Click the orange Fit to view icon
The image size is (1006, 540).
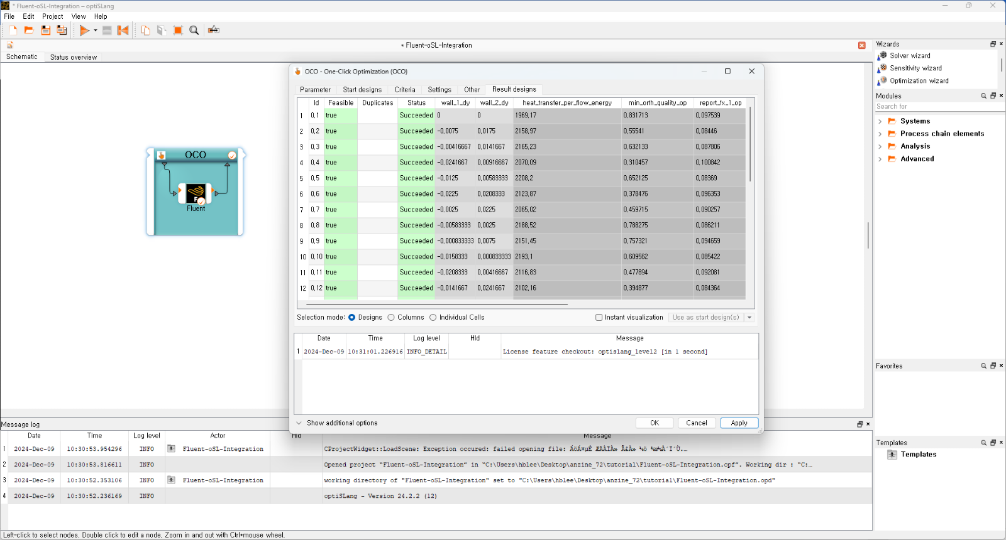pyautogui.click(x=178, y=30)
